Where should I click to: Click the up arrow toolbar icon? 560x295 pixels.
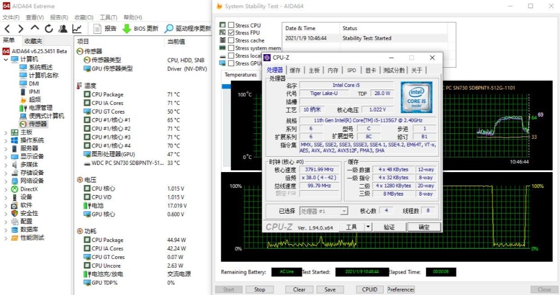35,29
